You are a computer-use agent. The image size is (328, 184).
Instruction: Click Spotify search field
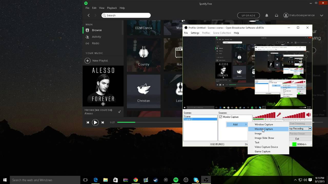(x=126, y=15)
